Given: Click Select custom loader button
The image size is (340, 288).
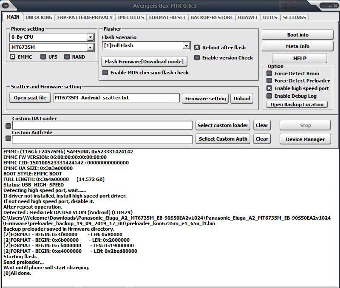Looking at the screenshot, I should 223,125.
